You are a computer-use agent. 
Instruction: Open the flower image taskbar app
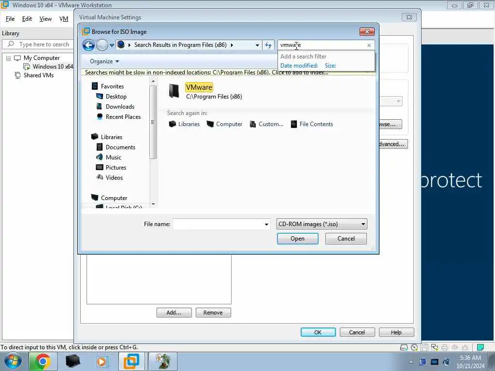[162, 361]
